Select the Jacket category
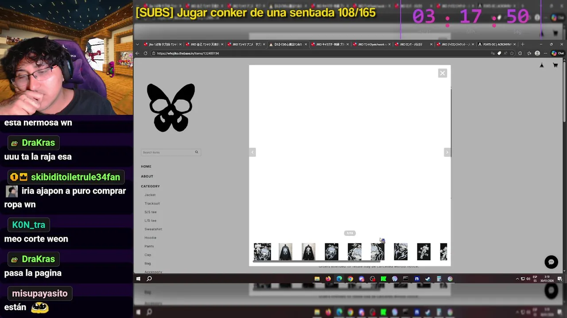This screenshot has height=318, width=567. pyautogui.click(x=150, y=195)
